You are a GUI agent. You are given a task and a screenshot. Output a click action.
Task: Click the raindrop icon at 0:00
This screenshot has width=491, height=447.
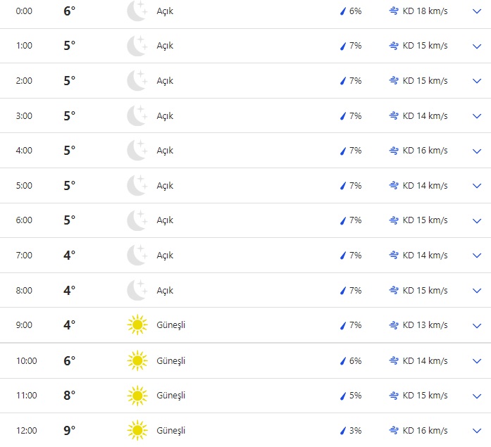click(343, 11)
